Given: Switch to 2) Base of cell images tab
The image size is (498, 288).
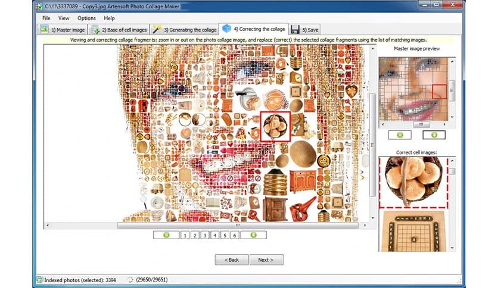Looking at the screenshot, I should [119, 30].
